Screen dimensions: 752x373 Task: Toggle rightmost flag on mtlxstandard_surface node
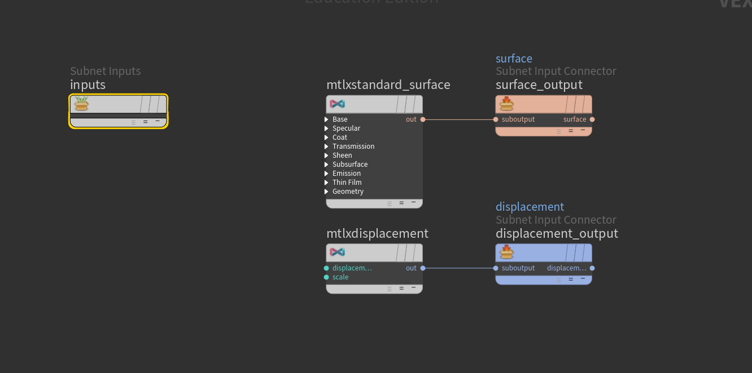(x=418, y=104)
